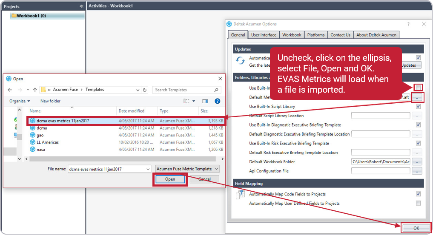Switch to the User Interface tab
Viewport: 433px width, 235px height.
pos(264,35)
